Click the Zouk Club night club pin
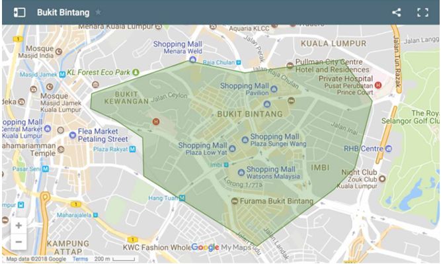The width and height of the screenshot is (441, 264). click(x=382, y=179)
